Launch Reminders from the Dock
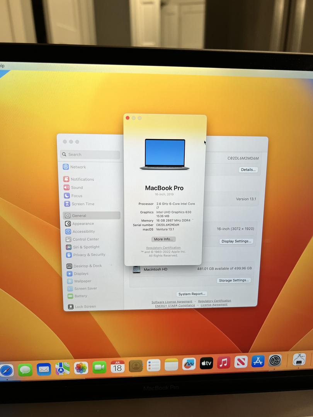The height and width of the screenshot is (417, 313). pos(153,365)
